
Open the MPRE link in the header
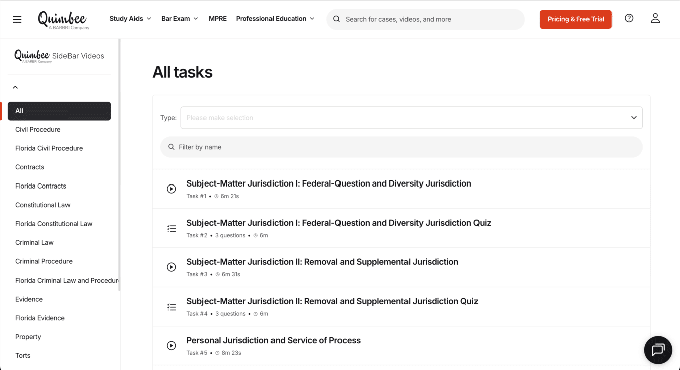pyautogui.click(x=218, y=19)
